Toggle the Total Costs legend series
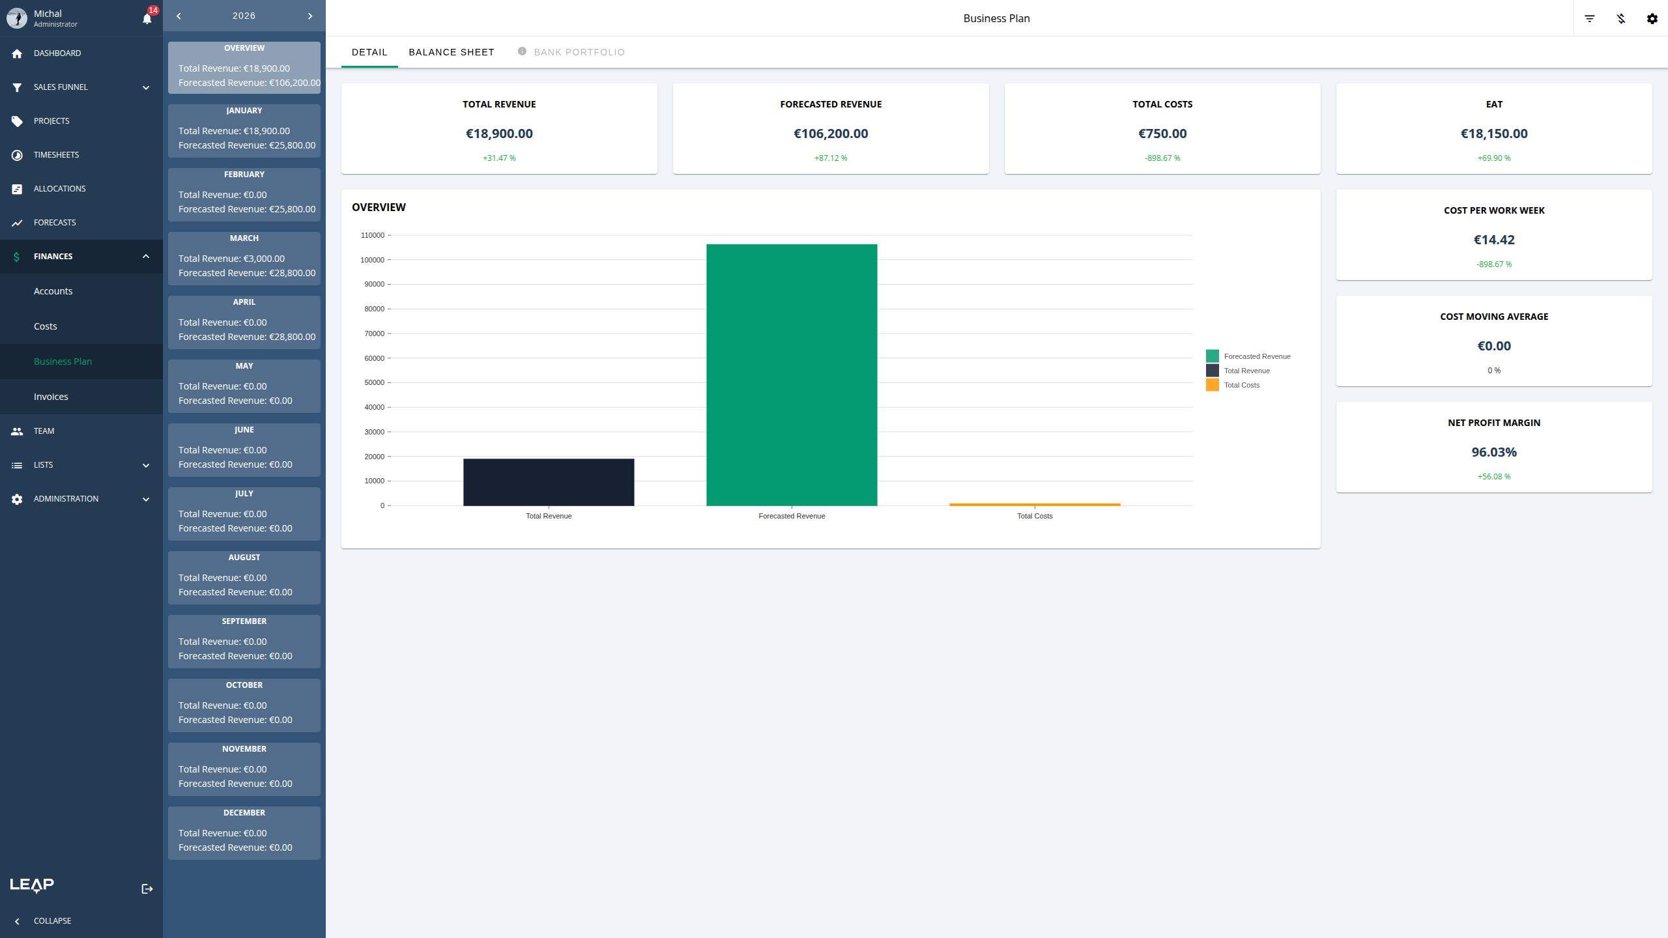Screen dimensions: 1668x938 1241,385
